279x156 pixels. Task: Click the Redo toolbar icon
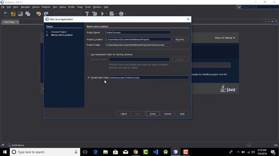click(46, 13)
